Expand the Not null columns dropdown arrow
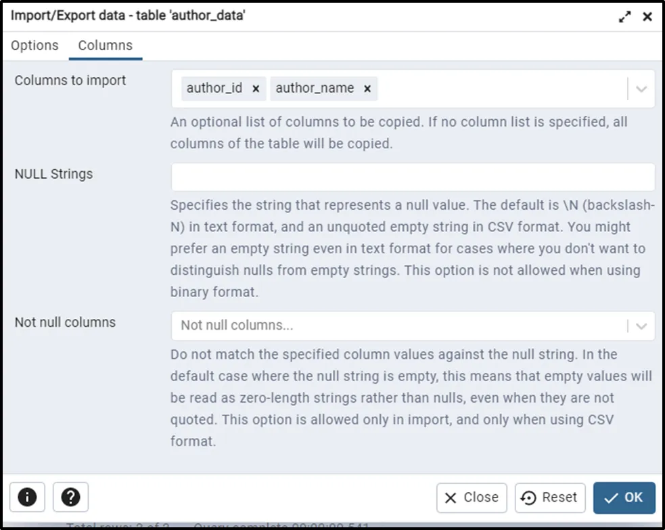Viewport: 665px width, 530px height. pyautogui.click(x=641, y=326)
